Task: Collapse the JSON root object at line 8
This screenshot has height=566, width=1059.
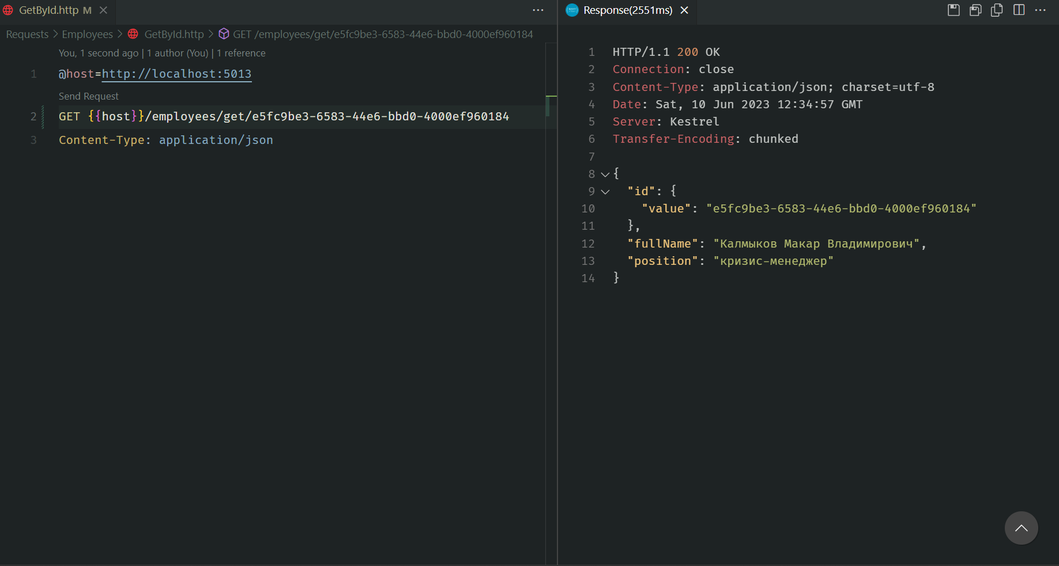Action: 605,174
